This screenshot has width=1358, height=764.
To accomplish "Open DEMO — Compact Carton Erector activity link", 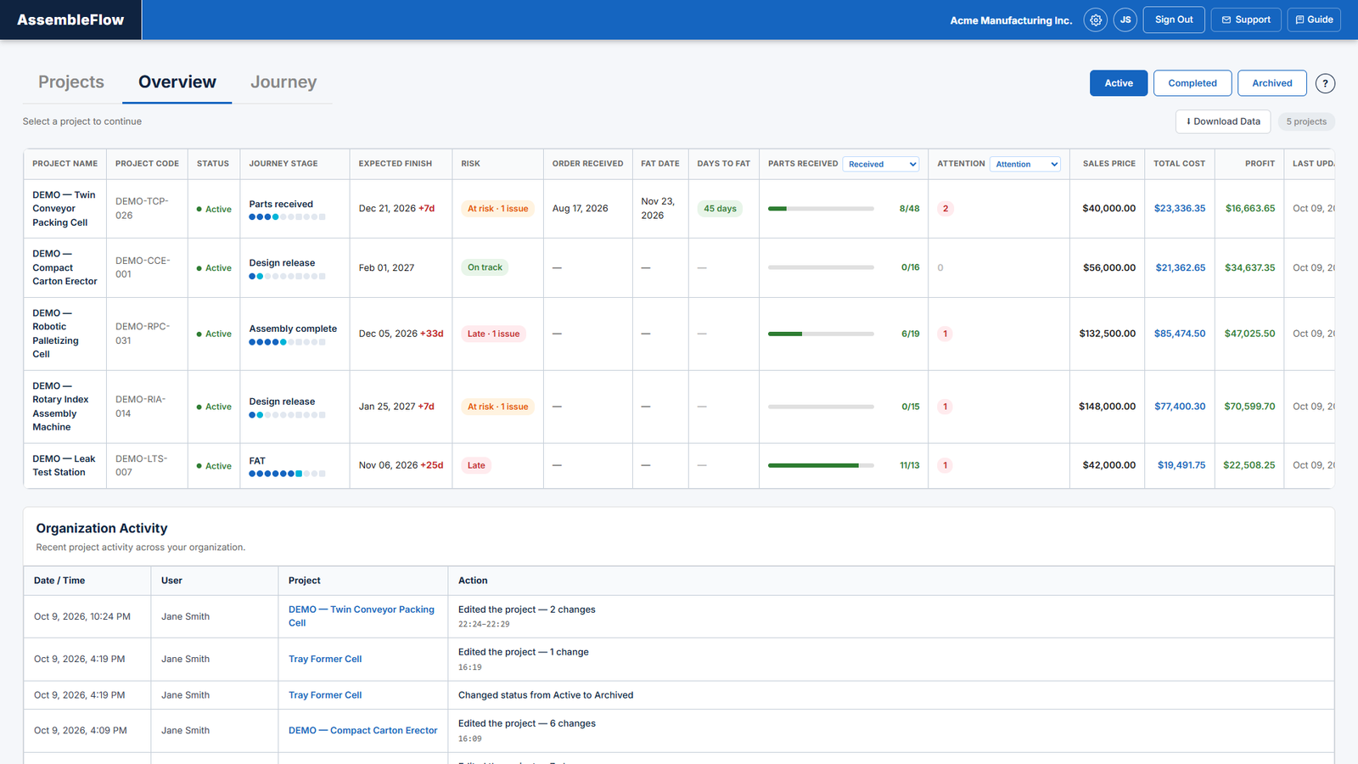I will click(363, 730).
